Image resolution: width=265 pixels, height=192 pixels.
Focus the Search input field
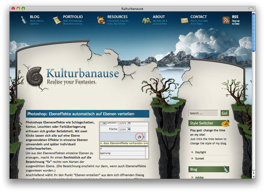[x=203, y=113]
